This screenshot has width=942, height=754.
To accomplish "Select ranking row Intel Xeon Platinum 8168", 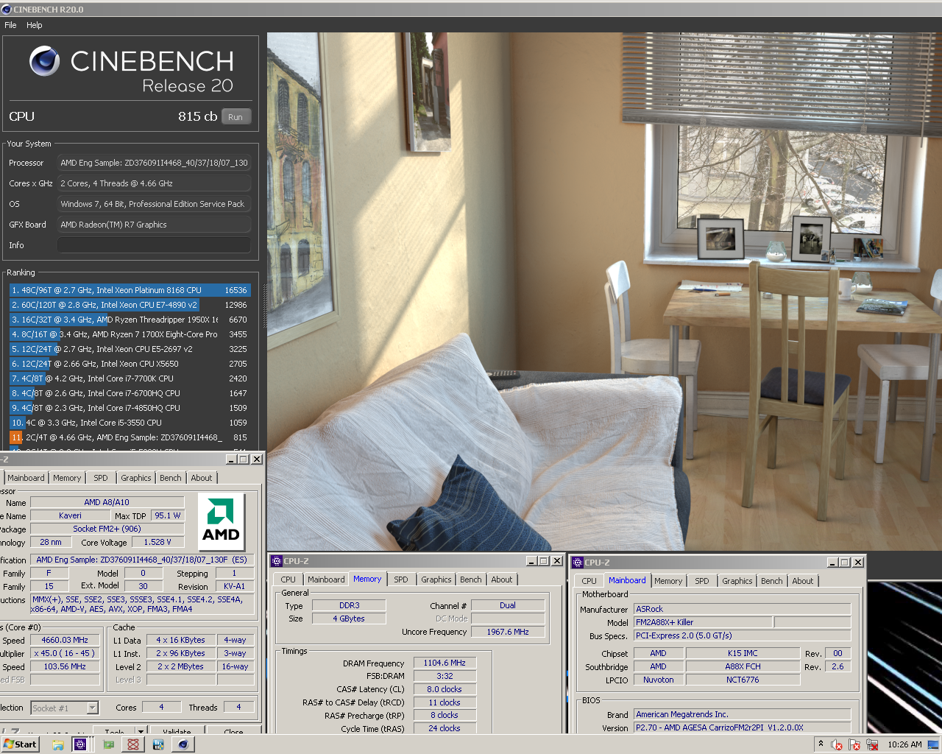I will point(130,290).
